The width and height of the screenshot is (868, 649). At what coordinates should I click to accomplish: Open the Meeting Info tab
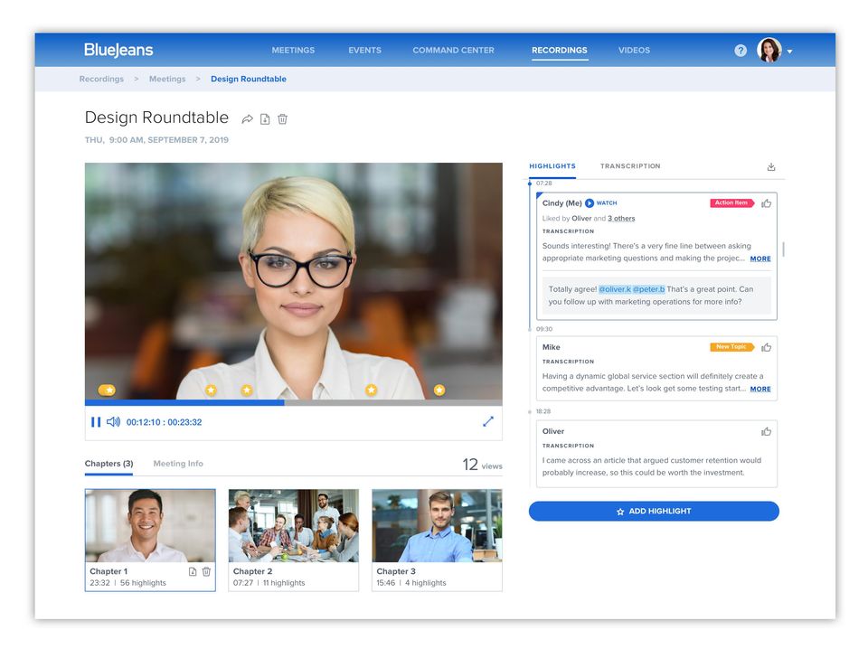[178, 464]
